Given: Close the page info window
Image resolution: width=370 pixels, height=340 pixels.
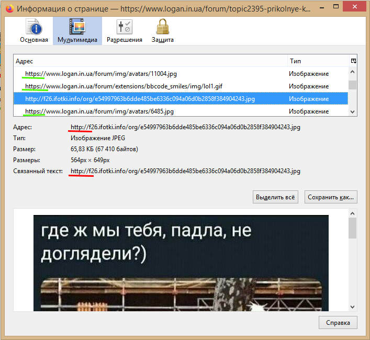Looking at the screenshot, I should [354, 7].
